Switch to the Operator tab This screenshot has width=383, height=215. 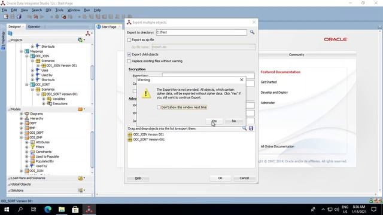coord(34,26)
